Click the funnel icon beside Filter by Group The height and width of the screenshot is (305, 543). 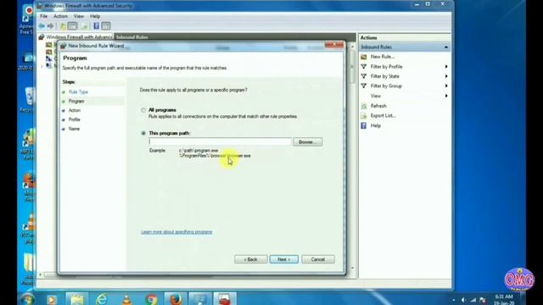pyautogui.click(x=364, y=86)
